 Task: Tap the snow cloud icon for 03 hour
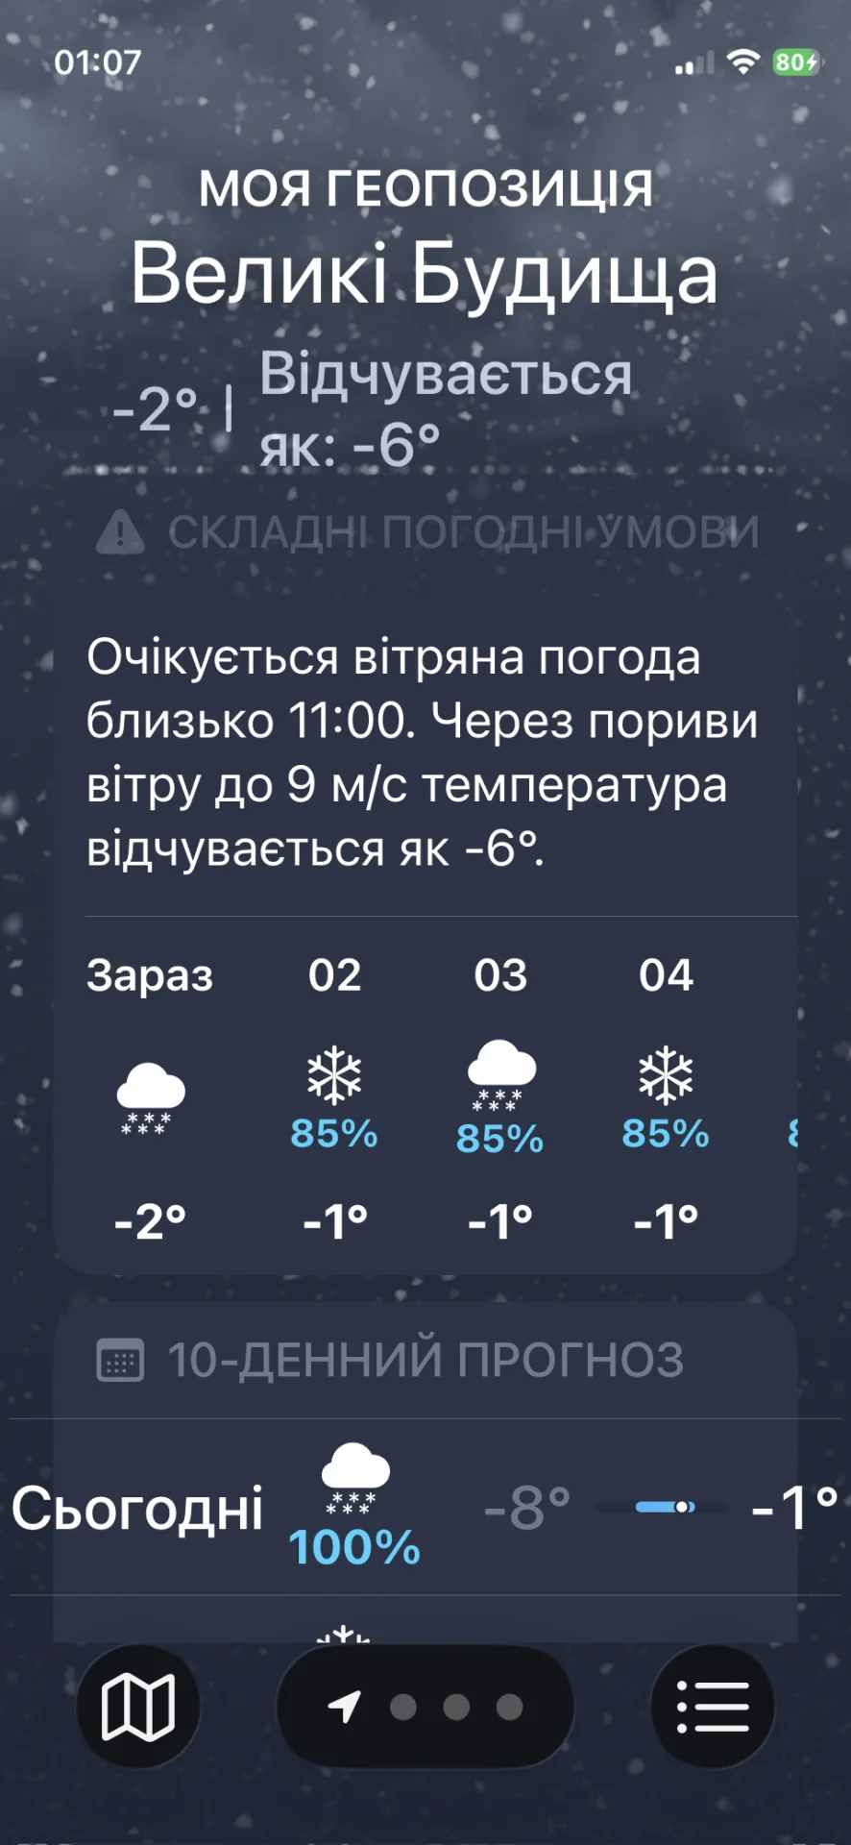pos(500,1075)
